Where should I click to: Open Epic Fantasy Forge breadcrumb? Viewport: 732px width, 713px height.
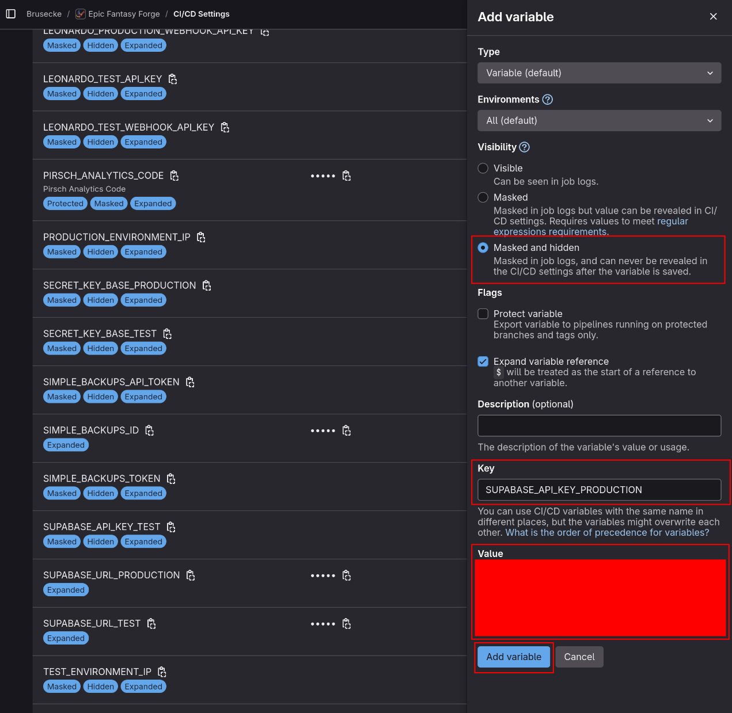click(124, 14)
